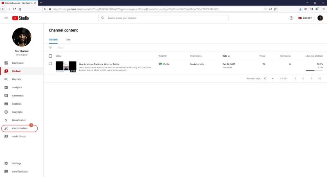Image resolution: width=327 pixels, height=177 pixels.
Task: Click the YouTube Studio logo
Action: click(x=20, y=18)
